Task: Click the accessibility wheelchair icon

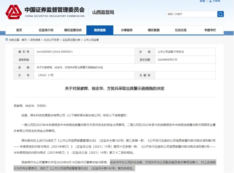Action: point(210,1)
